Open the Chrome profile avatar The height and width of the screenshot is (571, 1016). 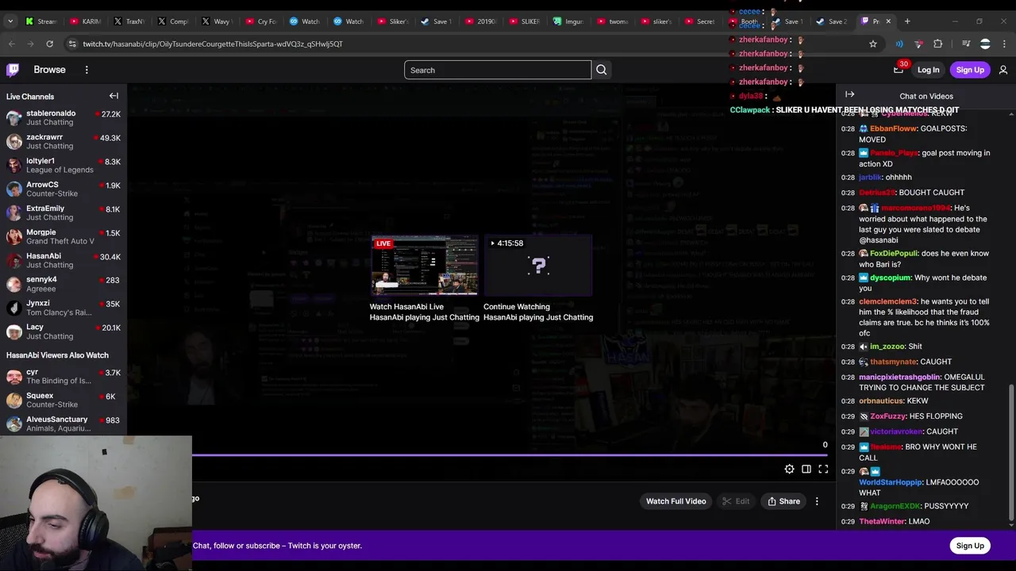click(x=985, y=44)
